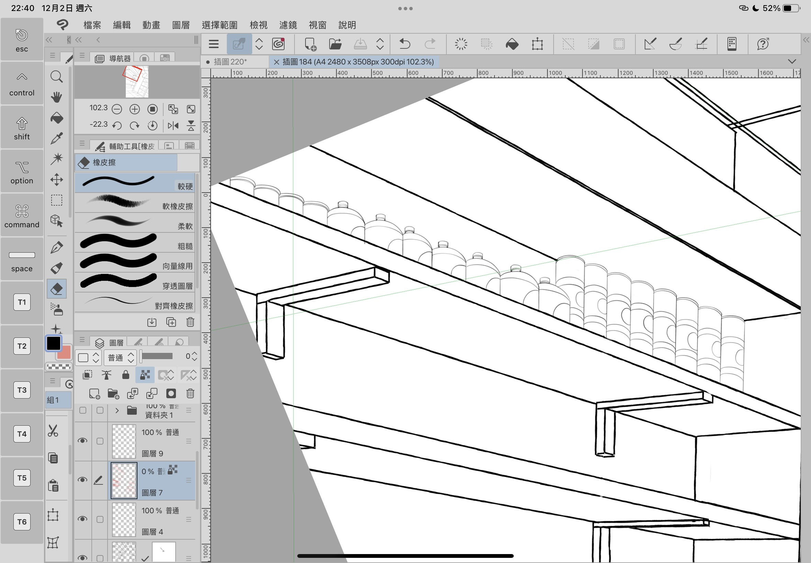The image size is (811, 563).
Task: Click the Rotate left icon in Navigator
Action: click(117, 126)
